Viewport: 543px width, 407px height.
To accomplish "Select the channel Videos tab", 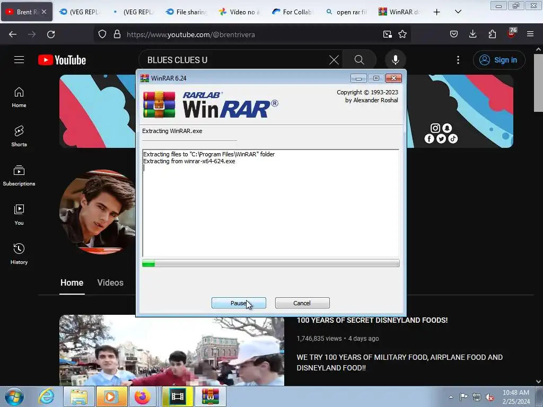I will [110, 283].
